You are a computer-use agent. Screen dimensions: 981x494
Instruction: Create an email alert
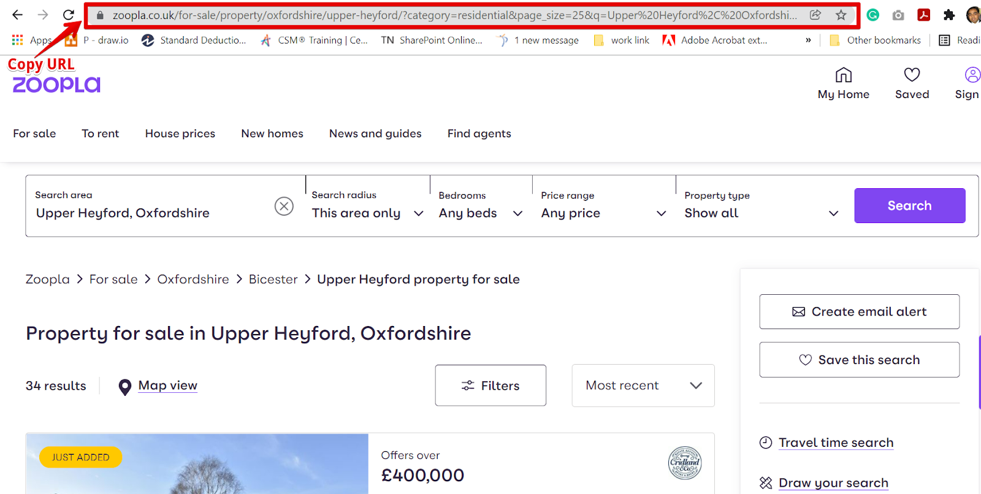tap(860, 312)
